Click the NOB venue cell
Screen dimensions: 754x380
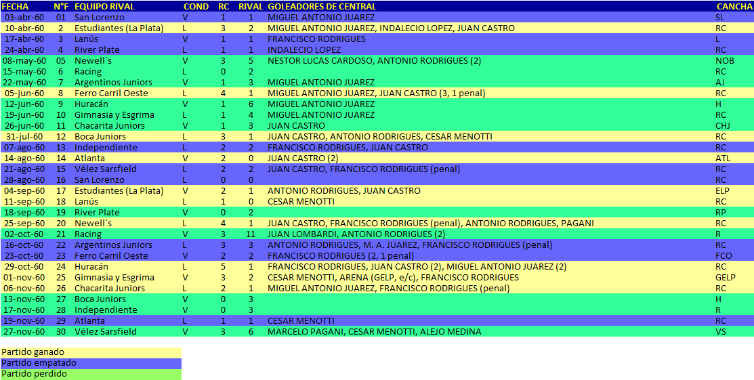(724, 60)
